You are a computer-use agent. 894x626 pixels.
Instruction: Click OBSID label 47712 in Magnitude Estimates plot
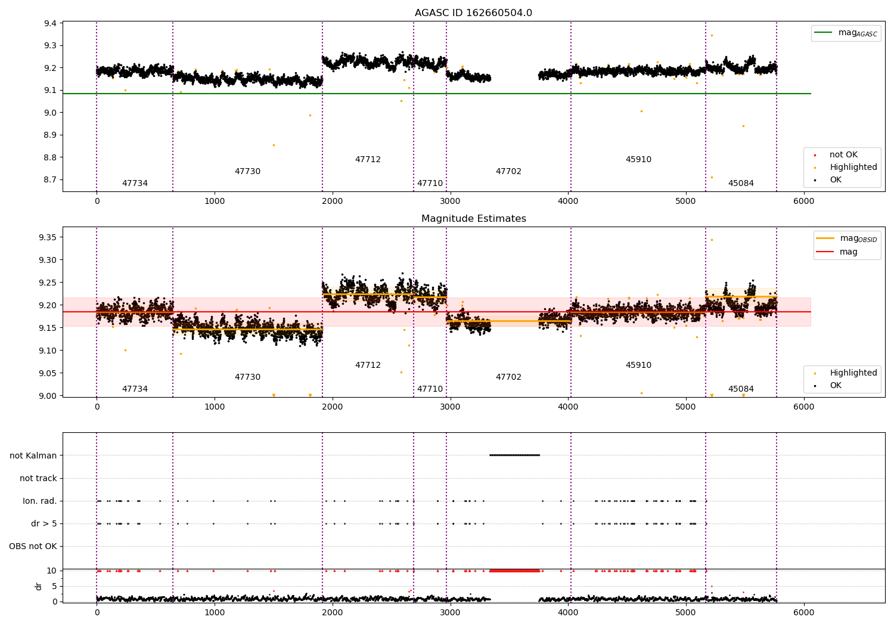point(368,365)
